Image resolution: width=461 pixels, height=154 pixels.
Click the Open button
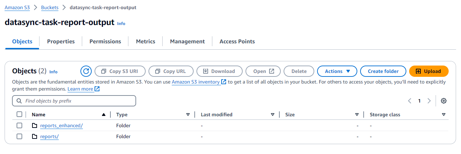click(263, 71)
